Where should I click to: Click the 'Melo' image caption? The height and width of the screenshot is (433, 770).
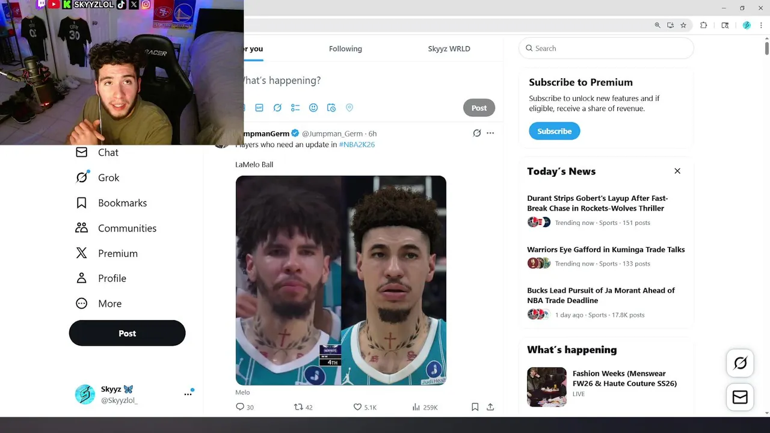242,393
